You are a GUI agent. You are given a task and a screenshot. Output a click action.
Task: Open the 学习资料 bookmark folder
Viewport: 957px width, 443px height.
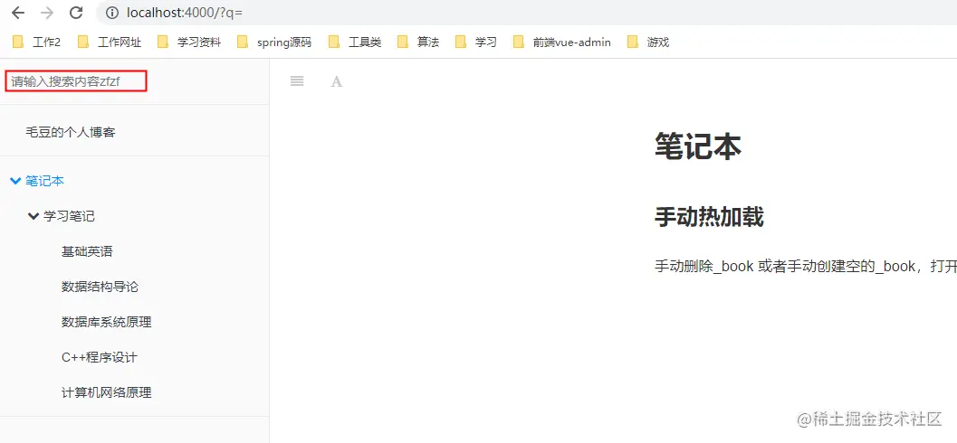coord(189,42)
